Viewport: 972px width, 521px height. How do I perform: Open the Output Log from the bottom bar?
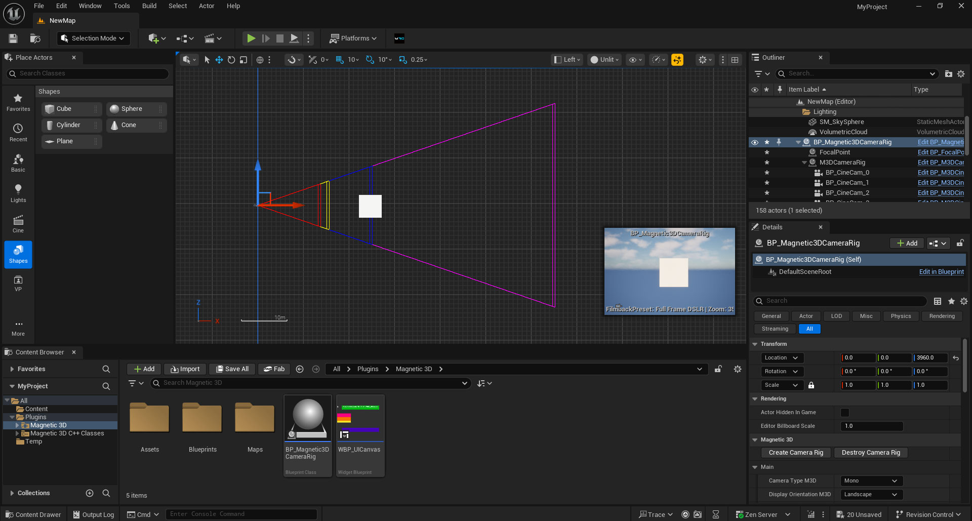[93, 514]
